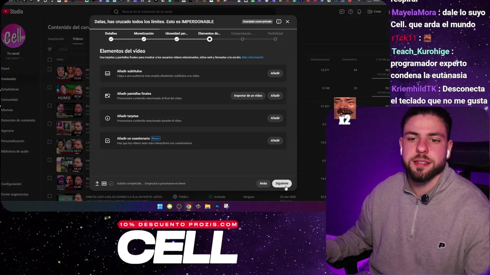Open Contenido in the Studio sidebar

(8, 79)
